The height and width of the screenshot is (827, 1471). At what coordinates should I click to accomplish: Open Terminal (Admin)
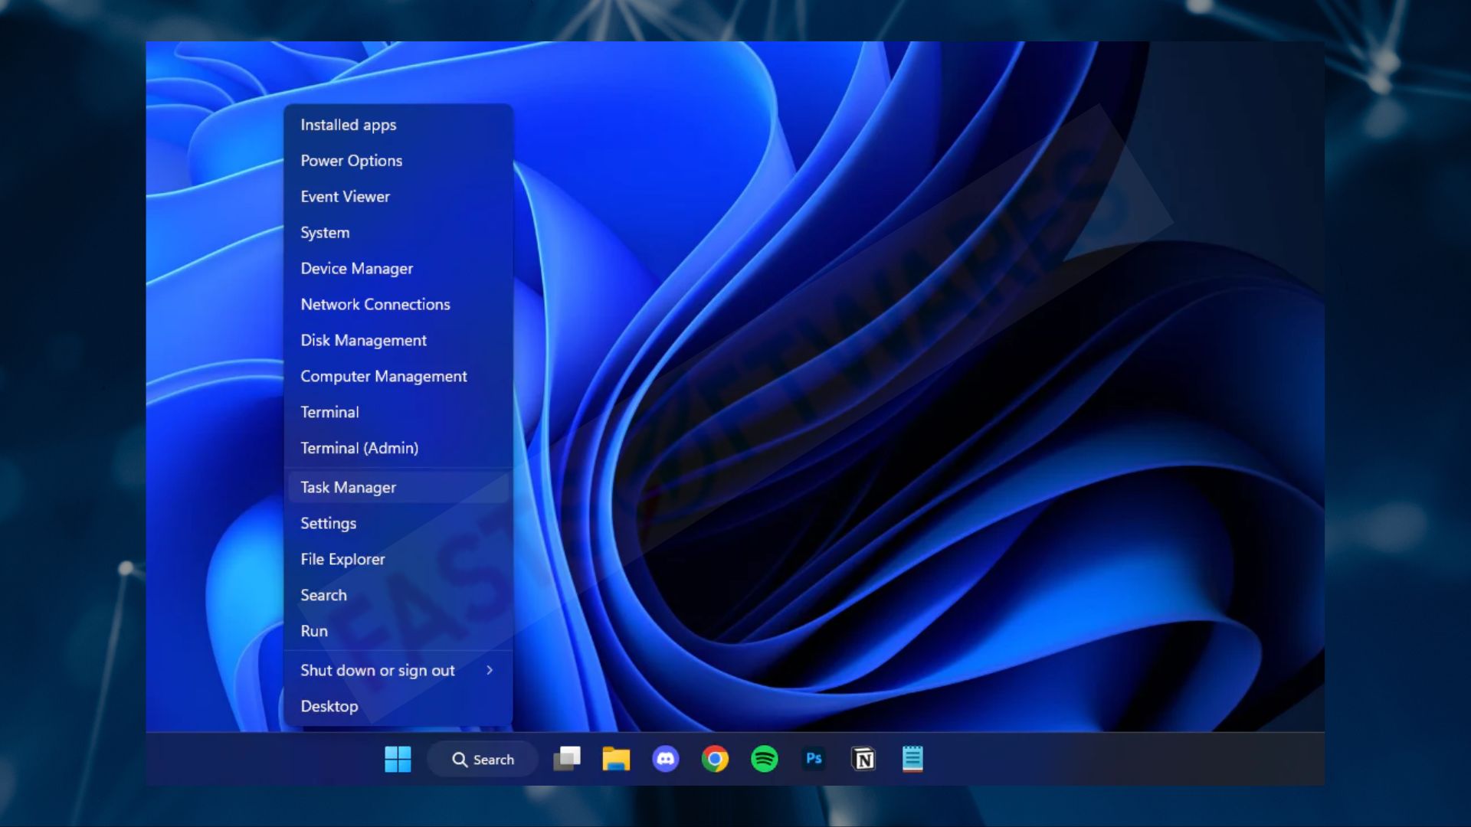(398, 449)
